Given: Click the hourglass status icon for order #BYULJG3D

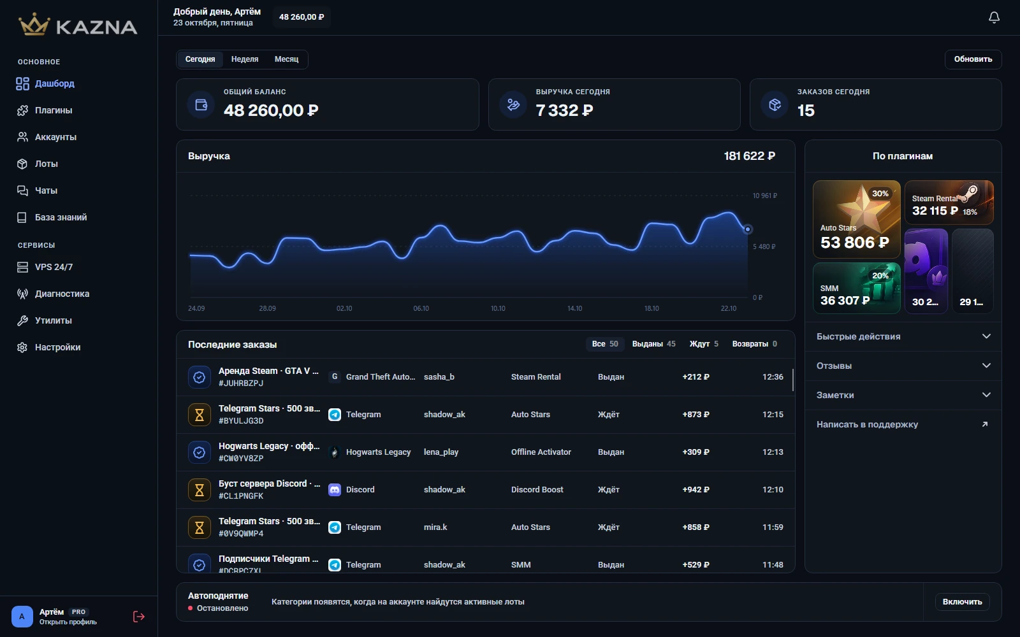Looking at the screenshot, I should click(x=199, y=415).
